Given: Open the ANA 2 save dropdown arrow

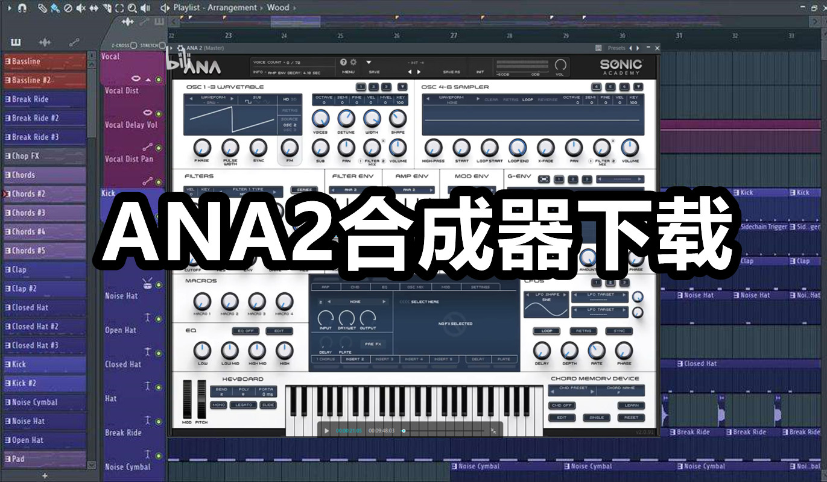Looking at the screenshot, I should pos(369,62).
